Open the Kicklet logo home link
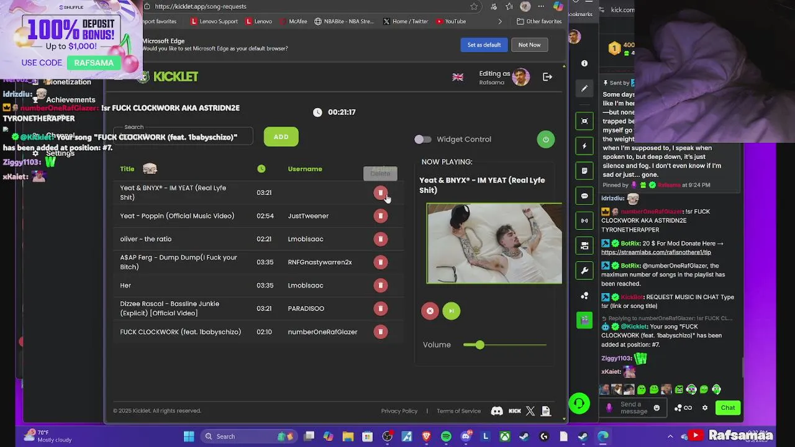The width and height of the screenshot is (795, 447). click(168, 77)
